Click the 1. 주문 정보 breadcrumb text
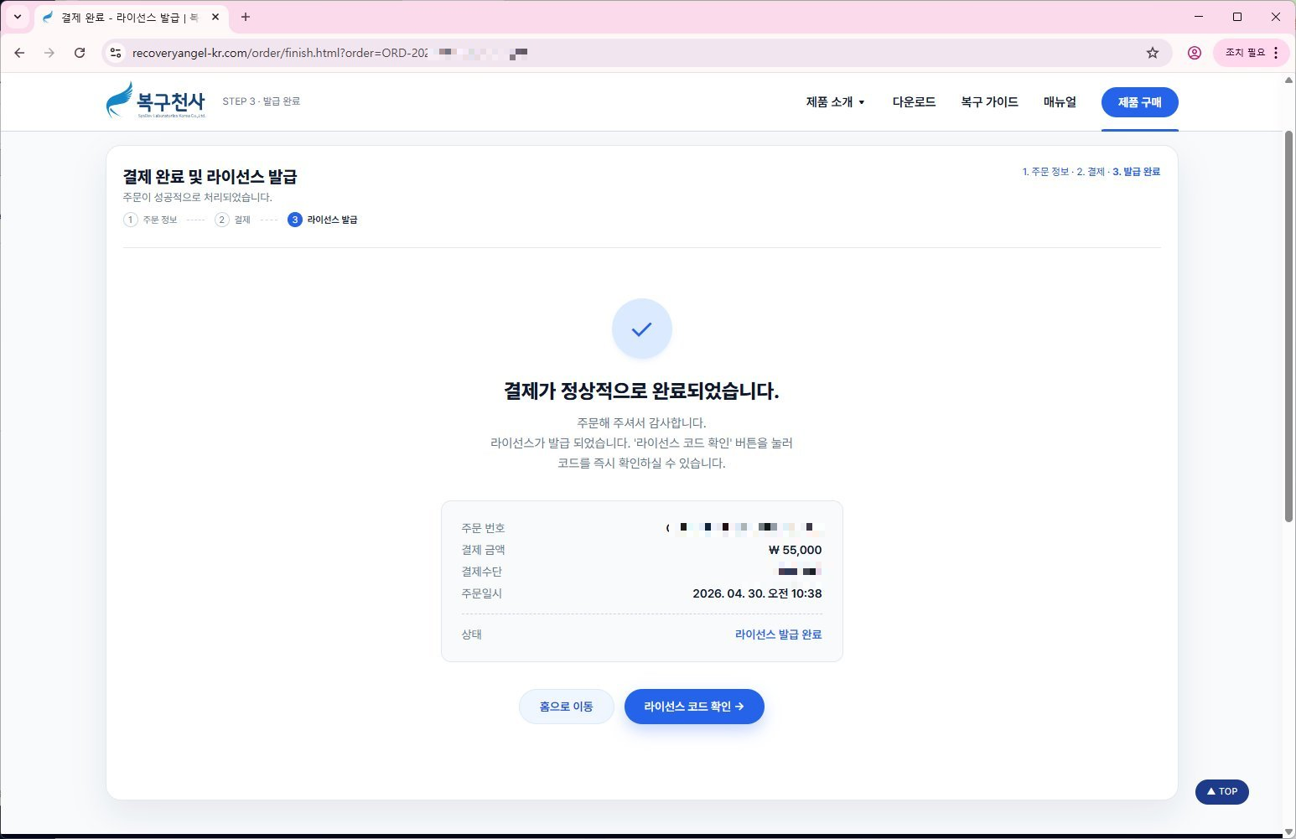Screen dimensions: 1296x839 1045,172
